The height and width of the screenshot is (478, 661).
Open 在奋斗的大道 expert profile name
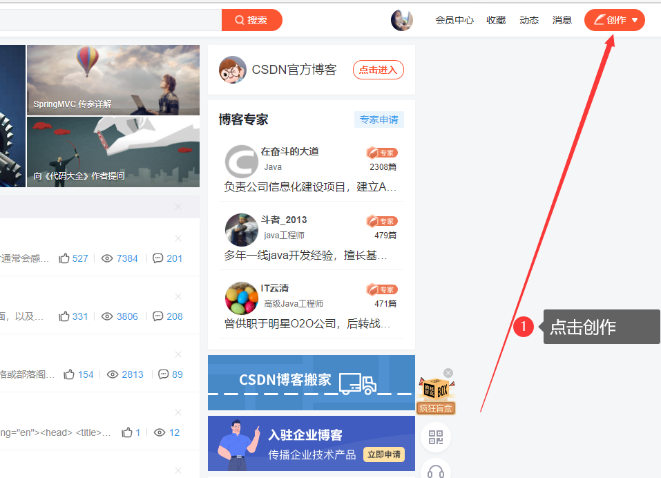pos(289,151)
